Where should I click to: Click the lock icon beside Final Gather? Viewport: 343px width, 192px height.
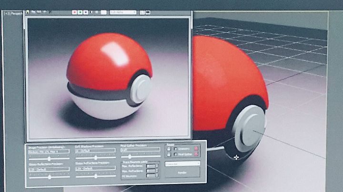pyautogui.click(x=169, y=154)
